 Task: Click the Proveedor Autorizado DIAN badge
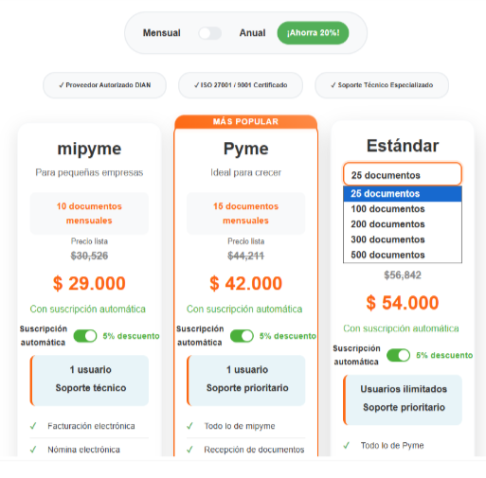tap(104, 85)
